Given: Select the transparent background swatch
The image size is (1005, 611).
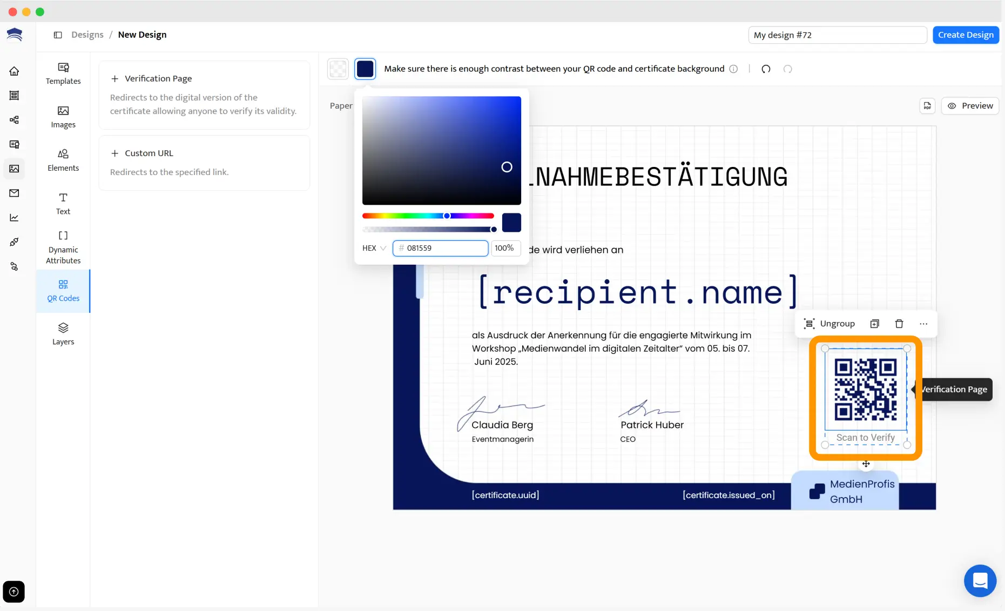Looking at the screenshot, I should [338, 69].
